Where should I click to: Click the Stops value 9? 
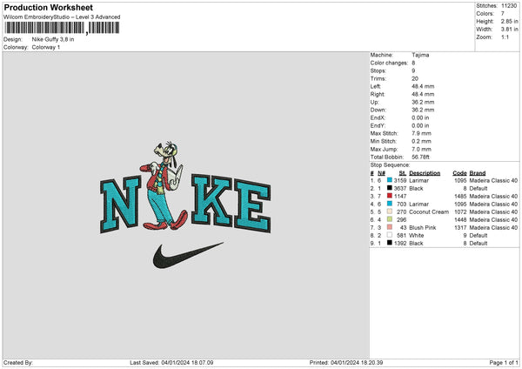(x=413, y=70)
